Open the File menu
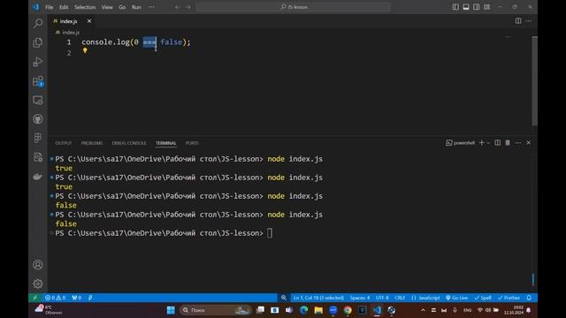The height and width of the screenshot is (318, 566). 50,7
